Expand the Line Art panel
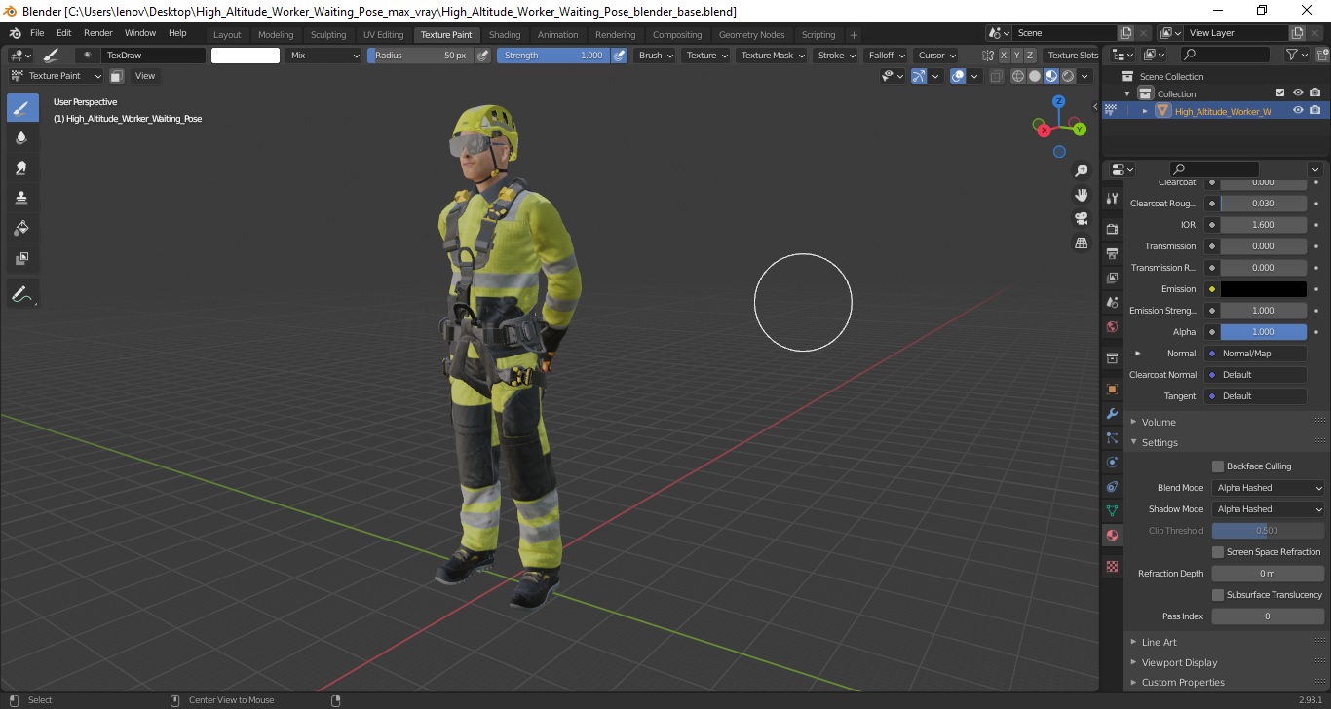Image resolution: width=1331 pixels, height=709 pixels. pos(1159,642)
